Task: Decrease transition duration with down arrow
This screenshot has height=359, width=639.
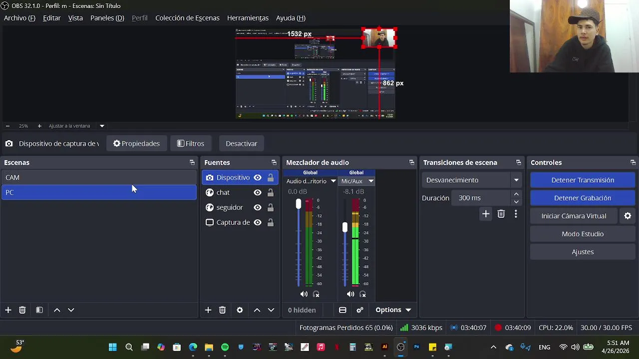Action: 516,201
